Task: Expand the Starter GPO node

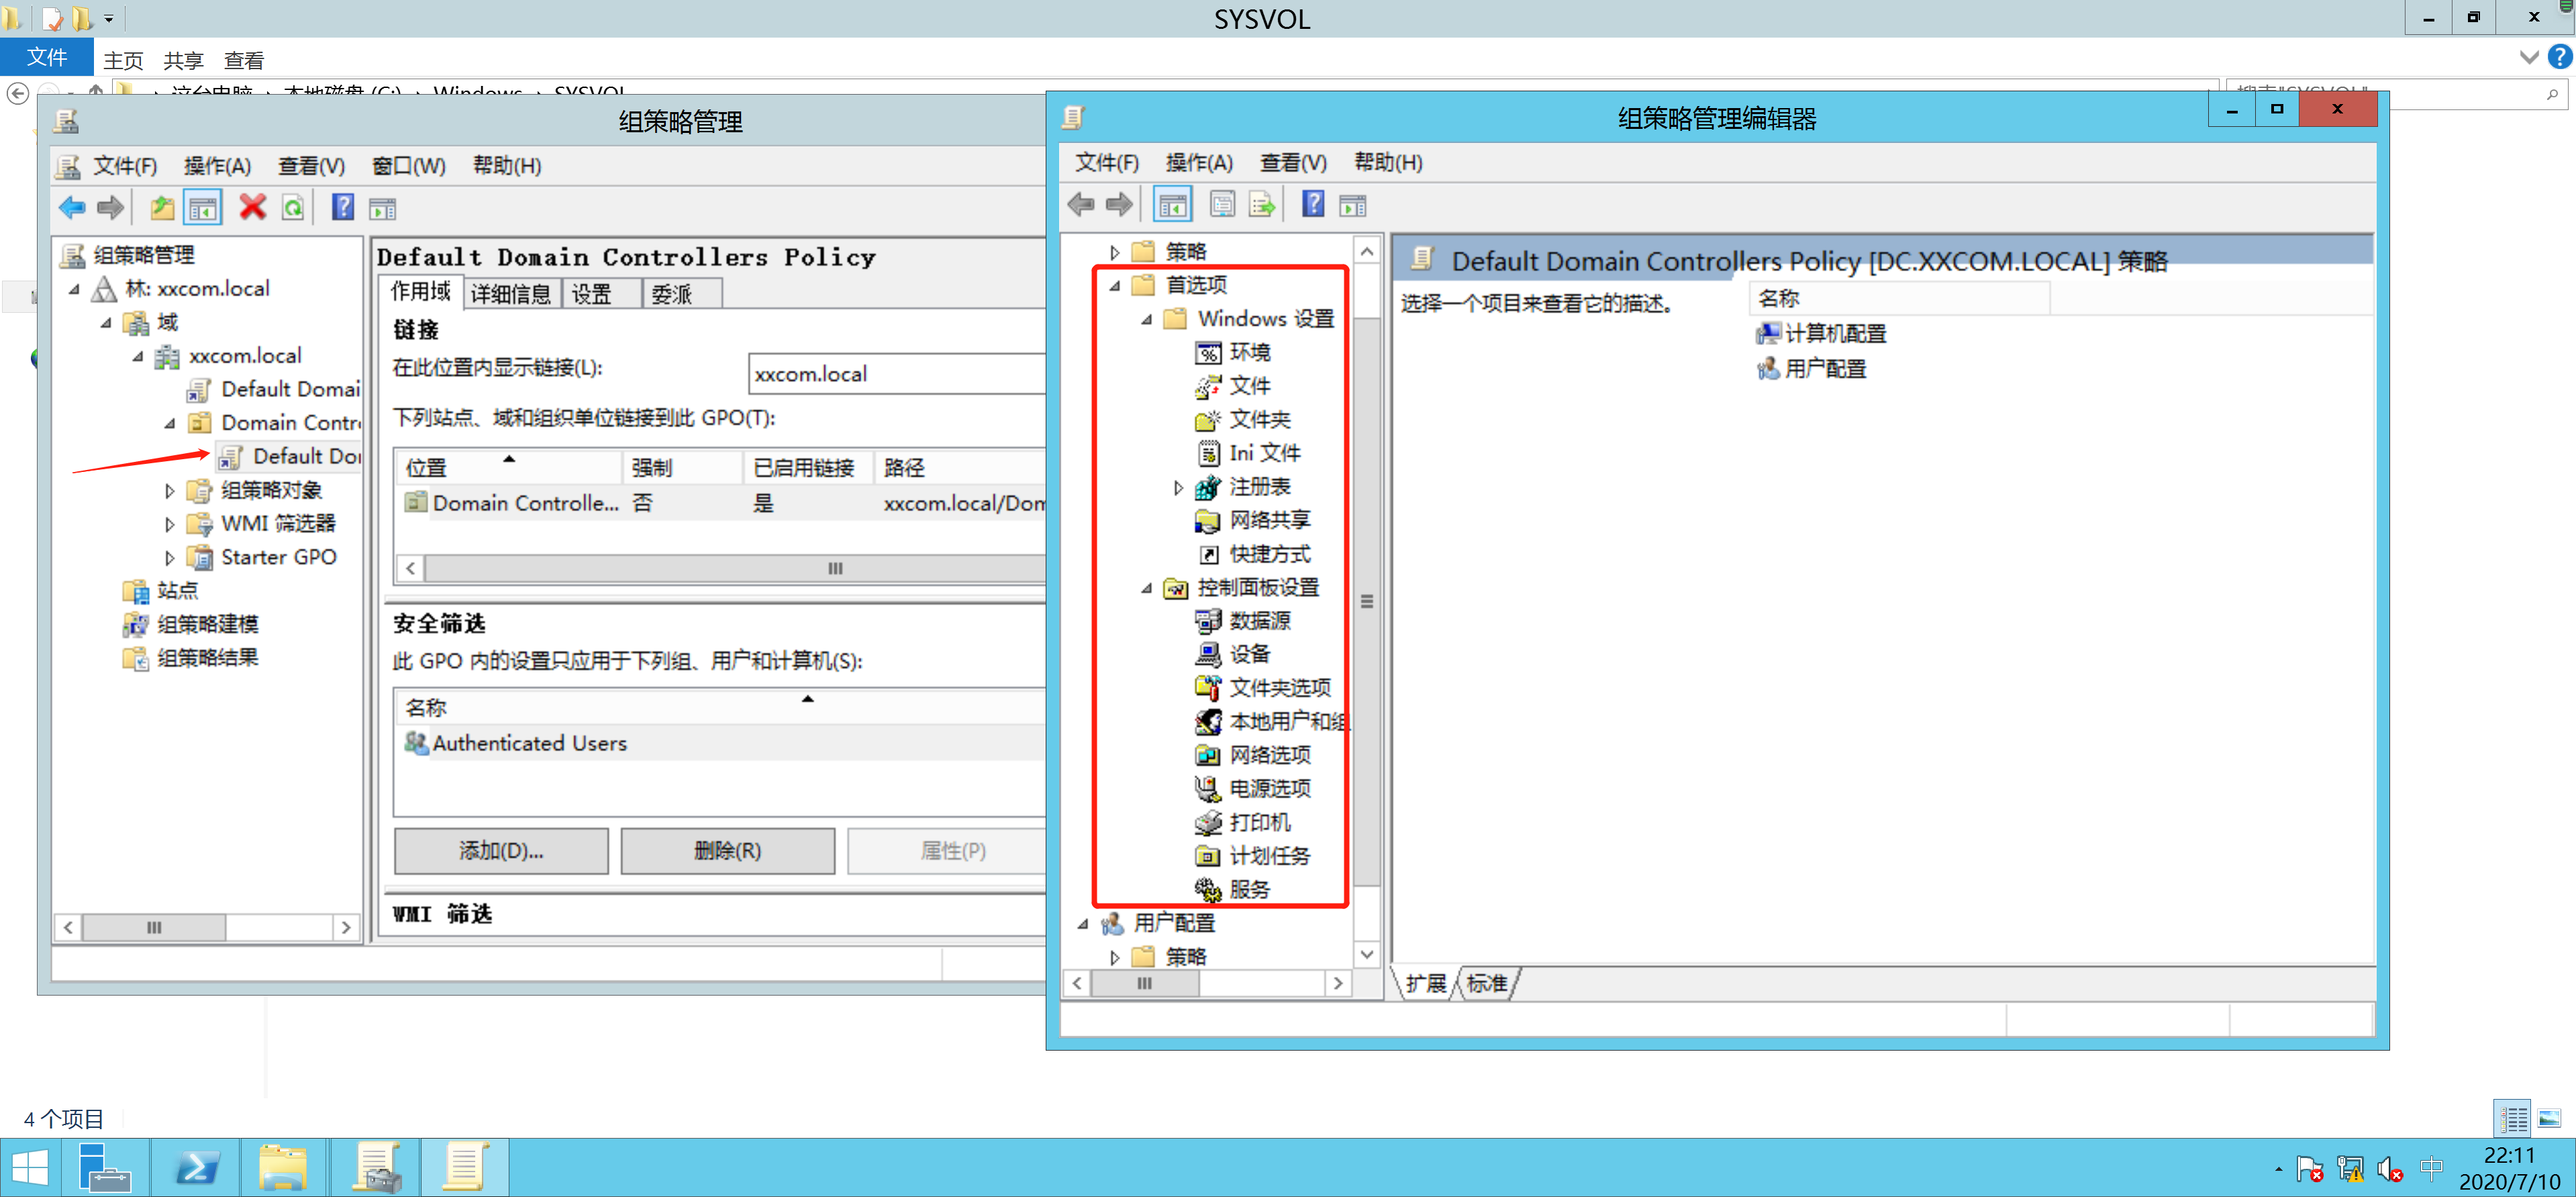Action: [x=170, y=558]
